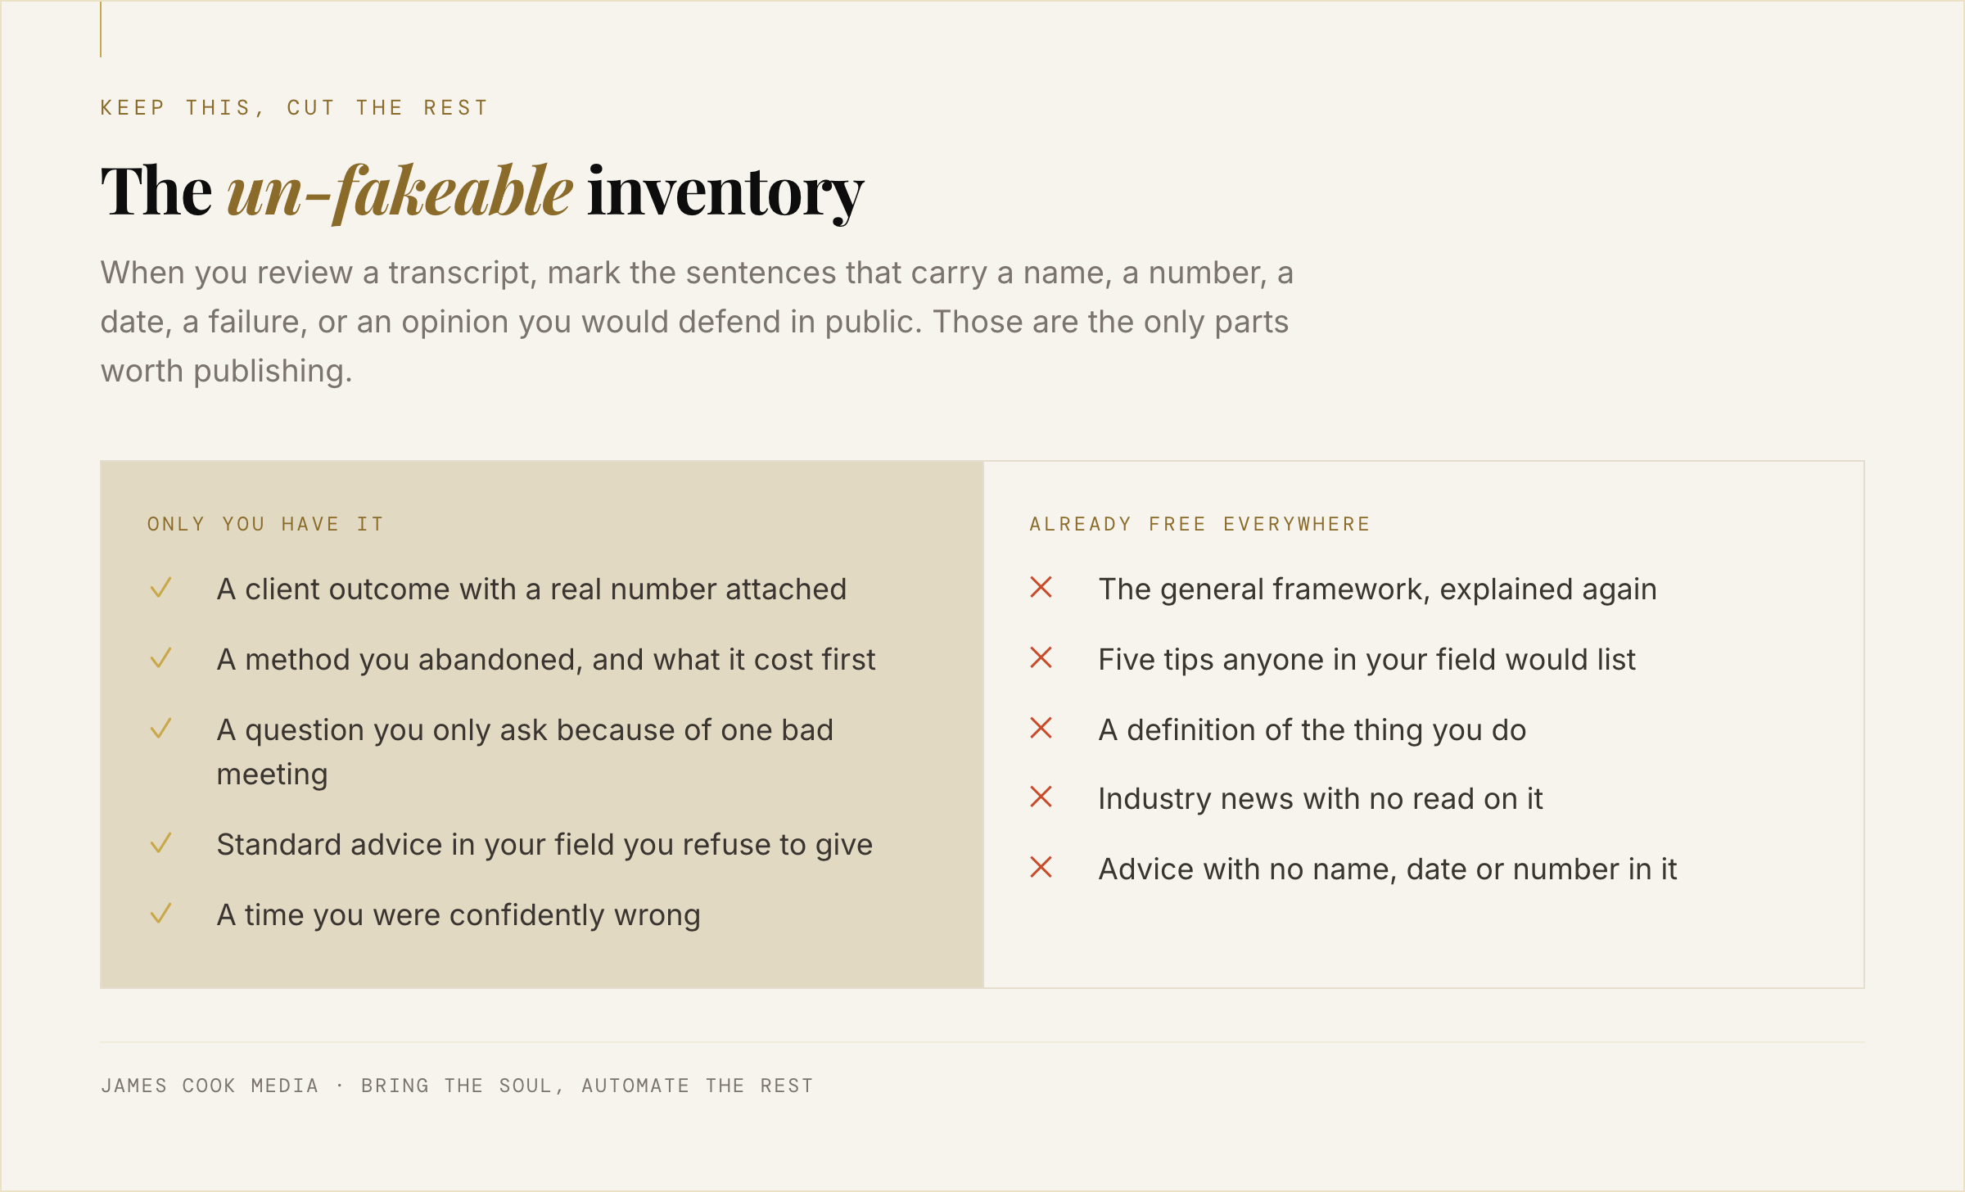
Task: Click the text 'Industry news with no read on it'
Action: (1321, 799)
